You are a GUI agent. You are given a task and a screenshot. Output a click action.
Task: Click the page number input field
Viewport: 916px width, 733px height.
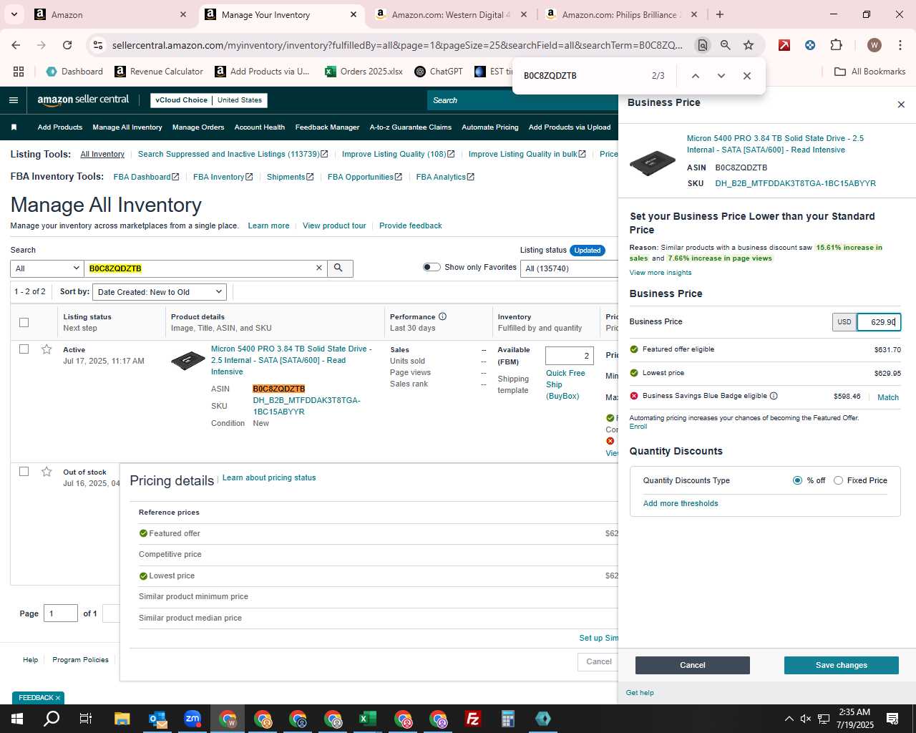61,613
